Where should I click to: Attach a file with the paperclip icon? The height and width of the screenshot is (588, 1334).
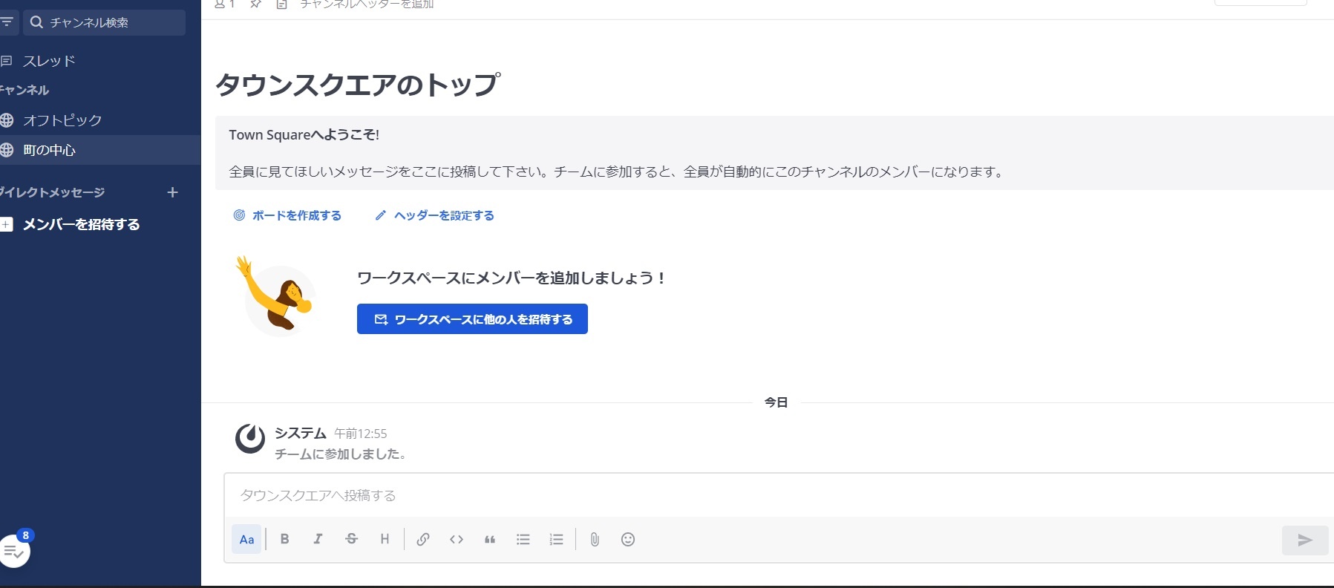coord(595,540)
